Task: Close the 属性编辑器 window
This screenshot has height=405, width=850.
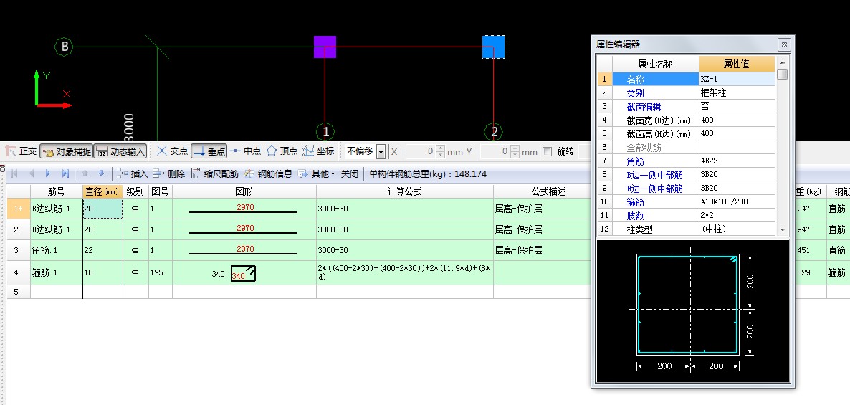Action: [x=784, y=44]
